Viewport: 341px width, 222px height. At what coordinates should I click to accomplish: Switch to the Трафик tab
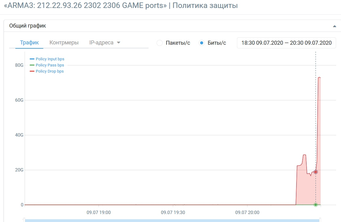pos(29,43)
